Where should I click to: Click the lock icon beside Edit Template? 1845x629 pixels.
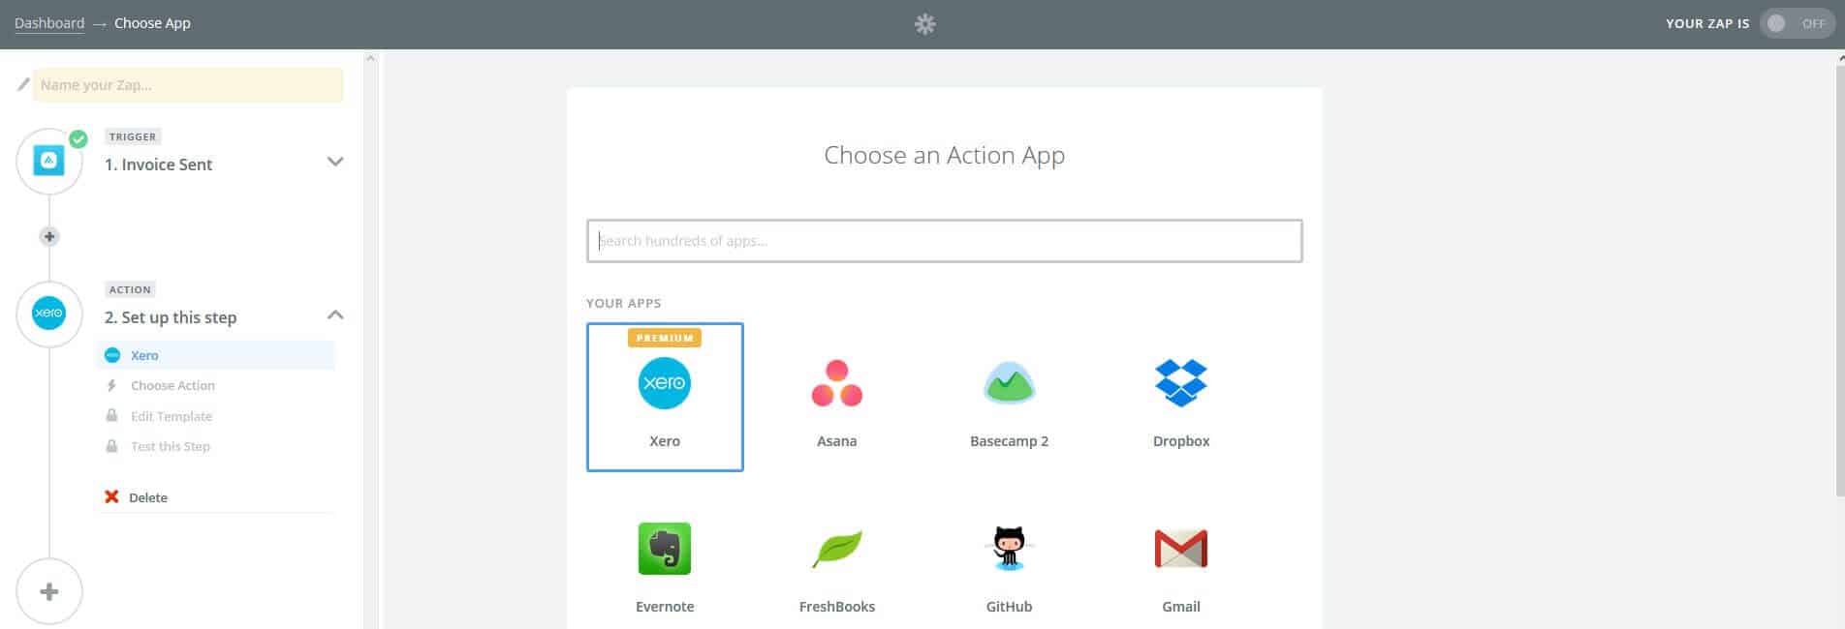pos(111,415)
